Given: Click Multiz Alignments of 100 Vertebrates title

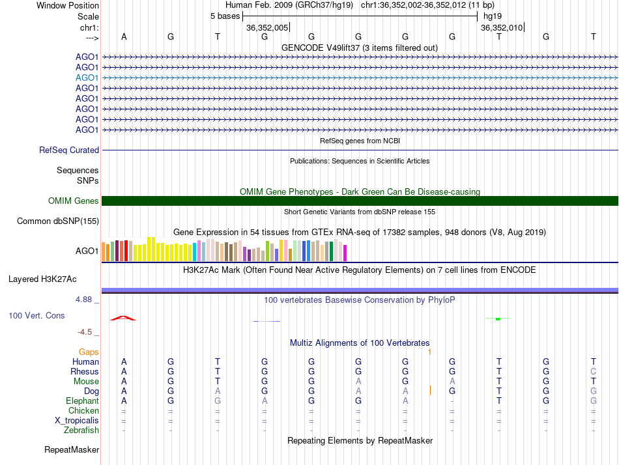Looking at the screenshot, I should (x=360, y=343).
